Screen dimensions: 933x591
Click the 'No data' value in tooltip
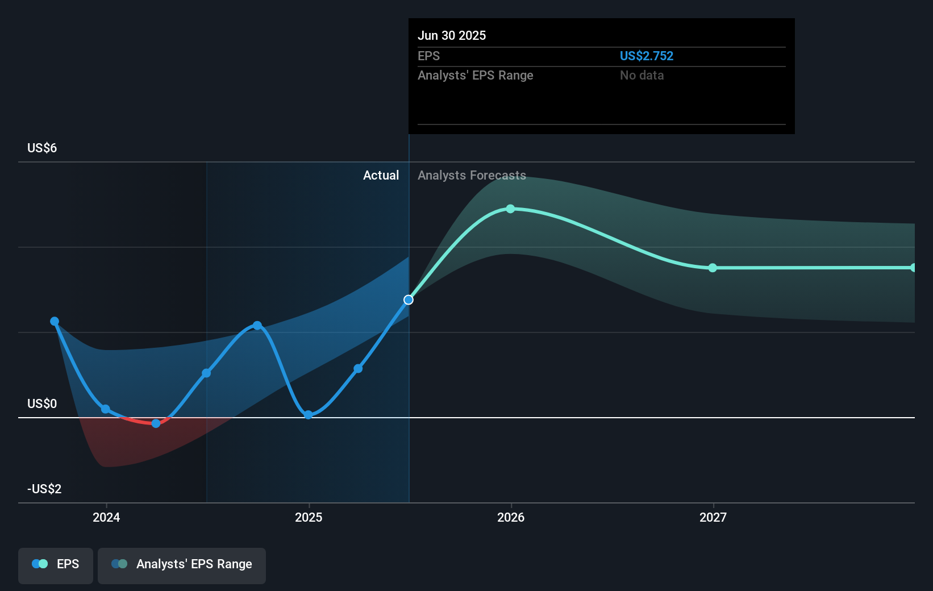642,75
